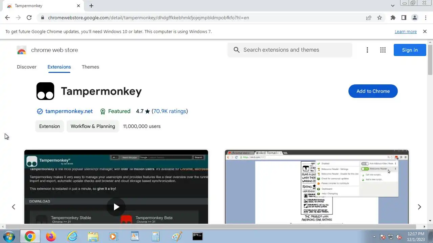Share this page via the address bar icon
The height and width of the screenshot is (243, 433).
click(x=369, y=18)
